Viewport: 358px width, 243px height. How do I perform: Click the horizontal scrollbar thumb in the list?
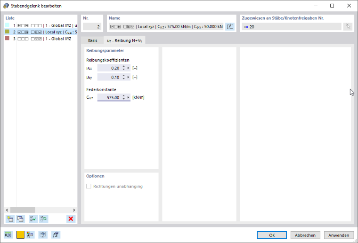click(23, 210)
